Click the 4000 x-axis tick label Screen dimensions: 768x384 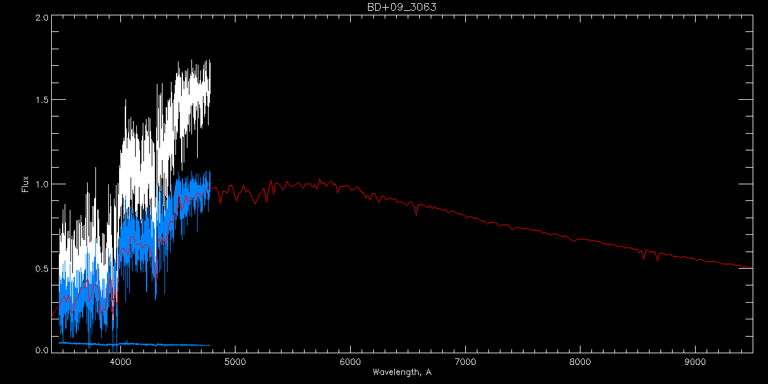tap(120, 361)
